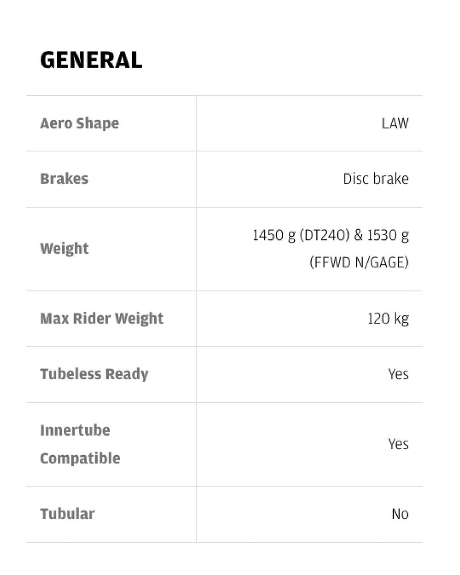Click the (FFWD N/GAGE) text

359,263
